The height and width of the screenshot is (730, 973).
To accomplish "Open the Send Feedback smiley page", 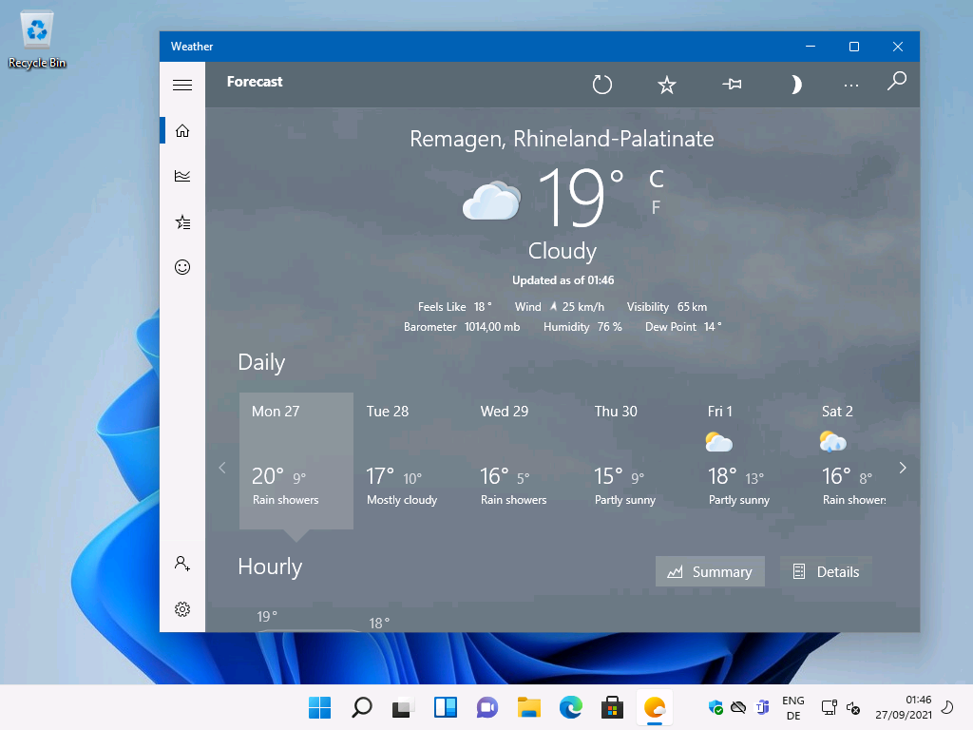I will click(182, 267).
